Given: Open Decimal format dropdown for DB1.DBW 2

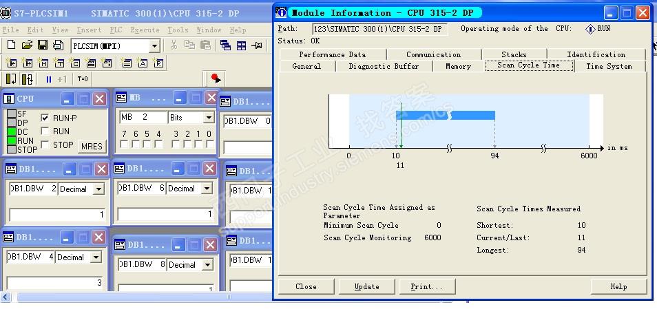Looking at the screenshot, I should [x=99, y=189].
